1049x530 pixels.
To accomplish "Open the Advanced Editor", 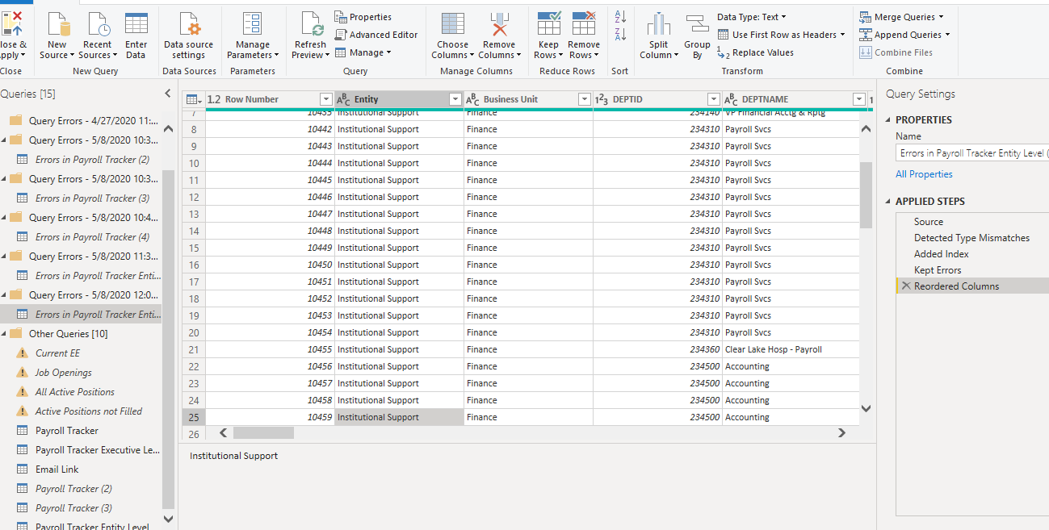I will (x=376, y=35).
